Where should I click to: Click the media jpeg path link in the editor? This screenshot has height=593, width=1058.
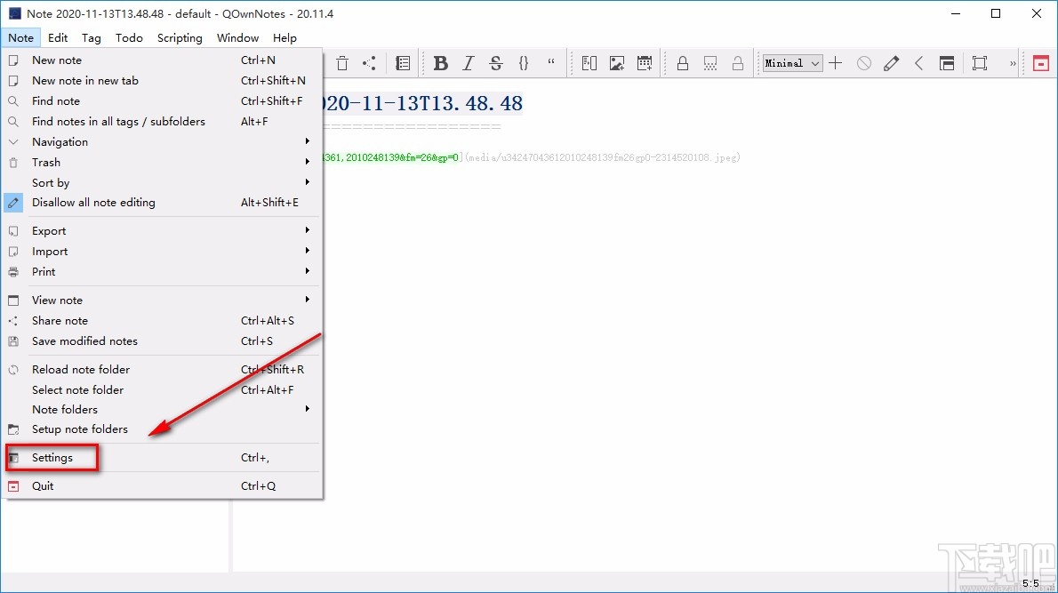(x=603, y=157)
